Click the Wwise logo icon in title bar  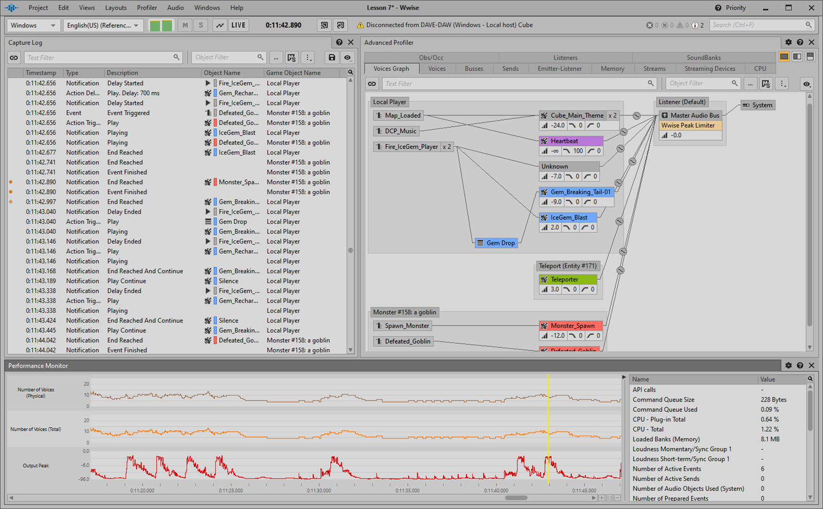pos(11,8)
